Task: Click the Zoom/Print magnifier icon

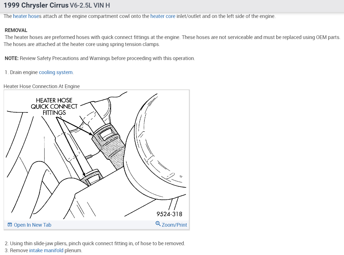Action: [x=158, y=224]
